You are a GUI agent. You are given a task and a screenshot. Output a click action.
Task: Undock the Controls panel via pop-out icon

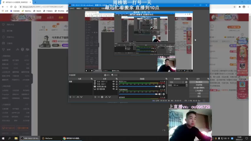coord(208,79)
